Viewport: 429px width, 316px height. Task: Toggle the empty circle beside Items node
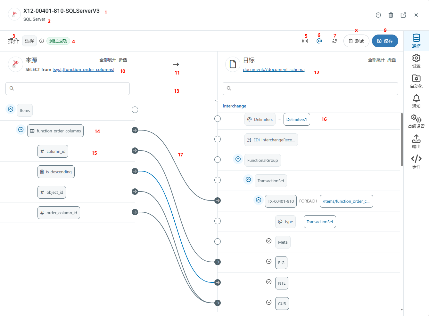[x=135, y=110]
